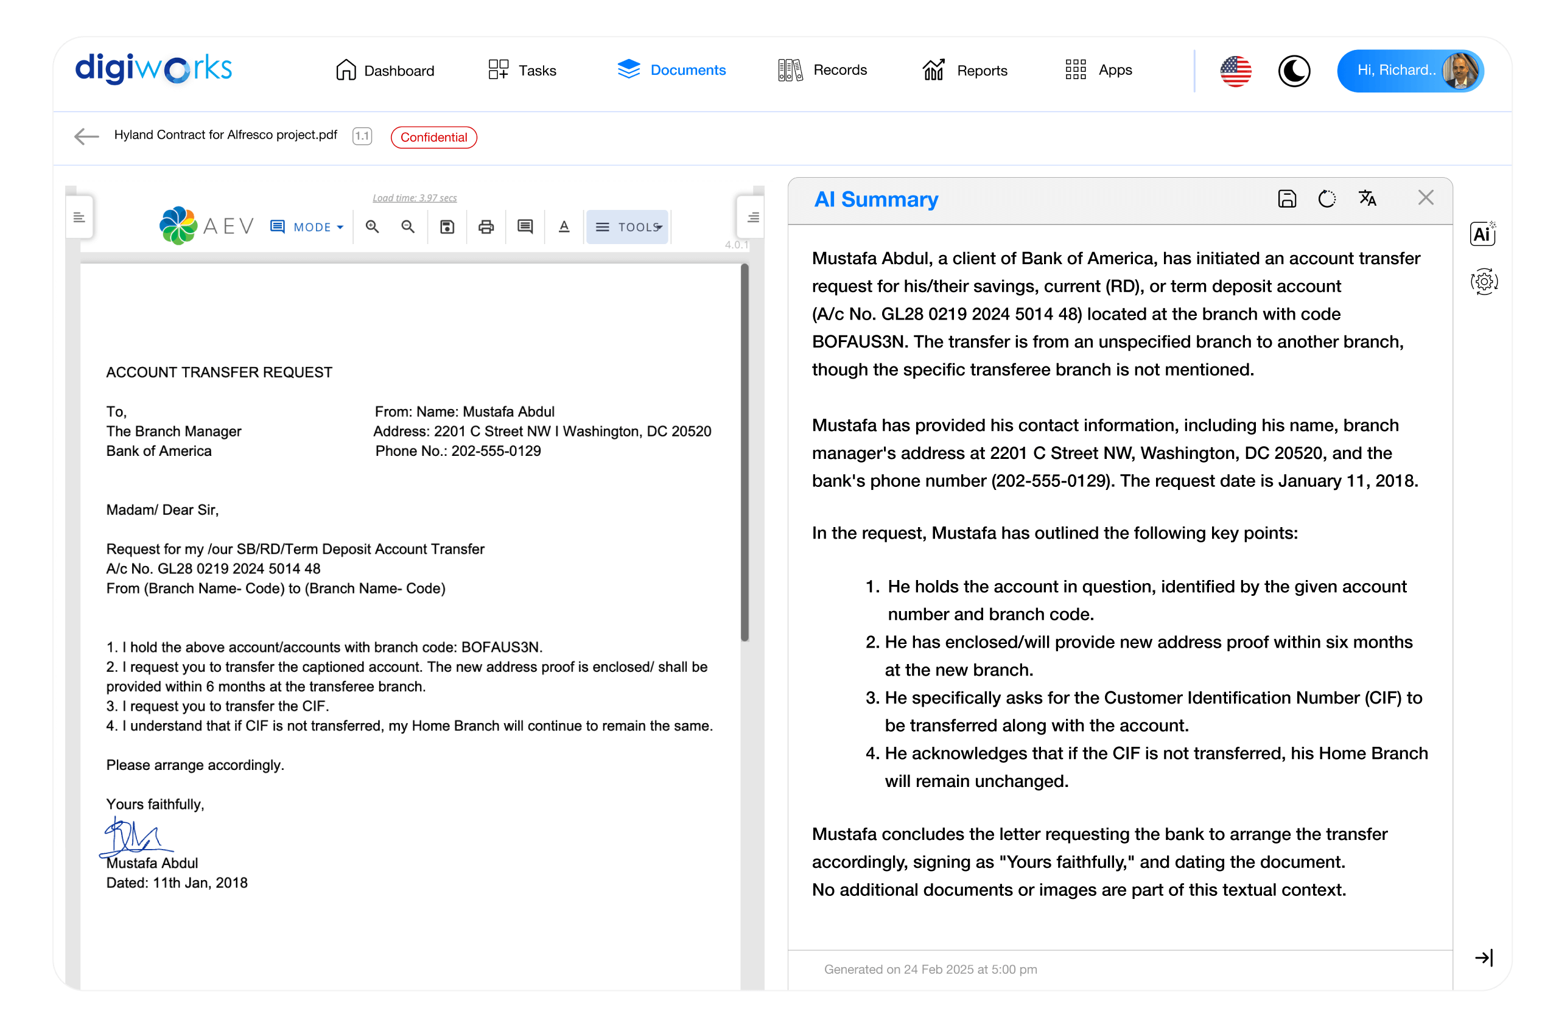Click the Load time link
Image resolution: width=1542 pixels, height=1028 pixels.
pyautogui.click(x=415, y=198)
